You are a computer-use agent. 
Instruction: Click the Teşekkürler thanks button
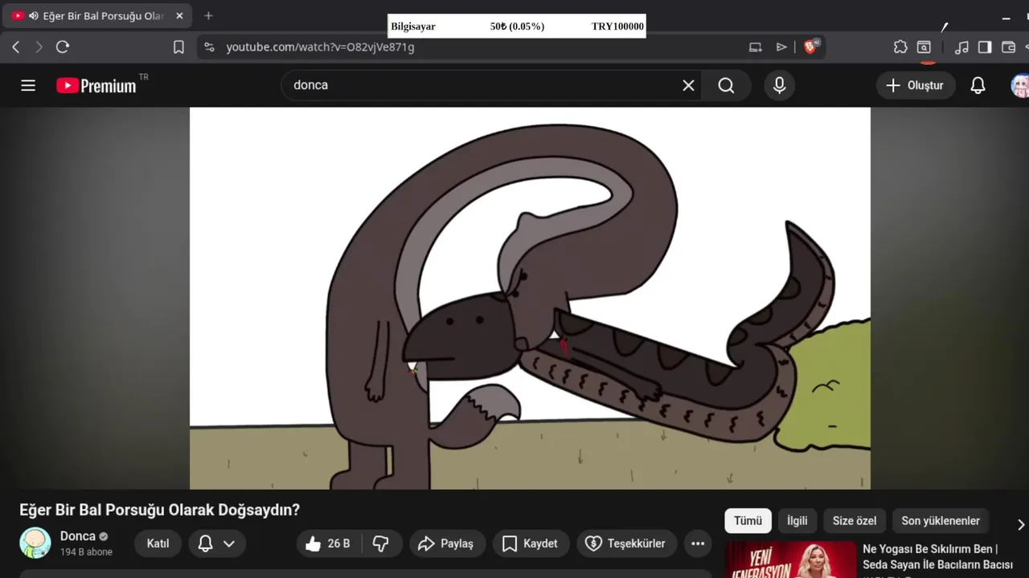pyautogui.click(x=626, y=543)
